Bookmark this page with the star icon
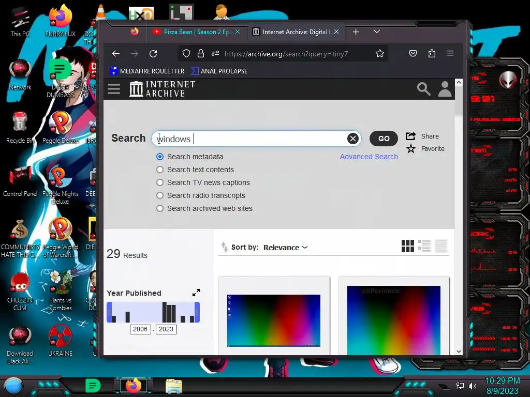Viewport: 530px width, 397px height. (x=379, y=54)
